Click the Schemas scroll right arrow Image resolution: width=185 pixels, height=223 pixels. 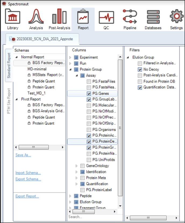pyautogui.click(x=63, y=147)
